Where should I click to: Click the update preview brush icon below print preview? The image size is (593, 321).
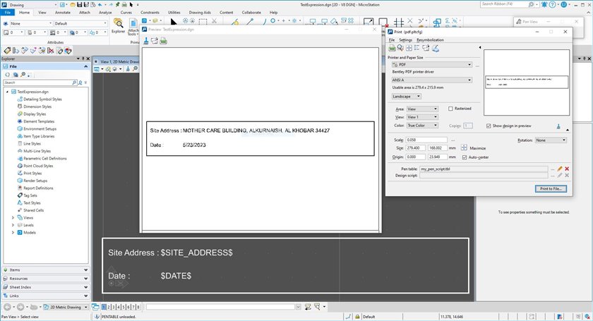coord(558,127)
